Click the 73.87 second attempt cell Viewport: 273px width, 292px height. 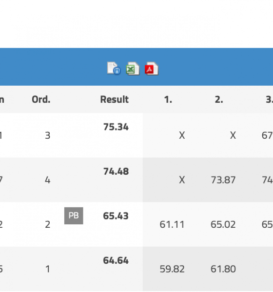tap(223, 180)
